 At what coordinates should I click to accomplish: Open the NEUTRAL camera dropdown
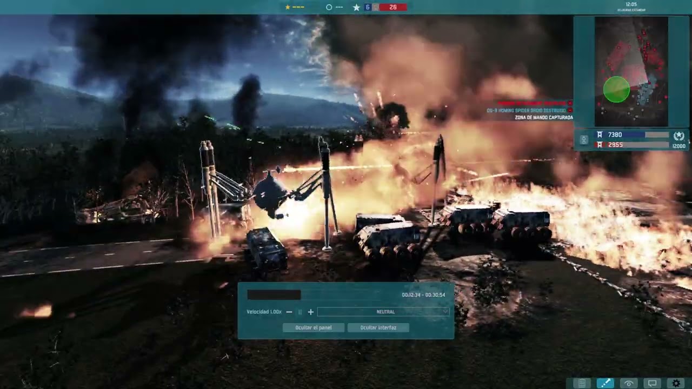tap(383, 312)
